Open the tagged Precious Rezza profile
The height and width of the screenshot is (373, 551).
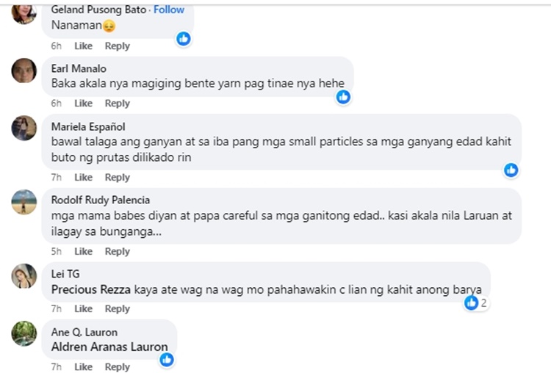click(x=90, y=289)
